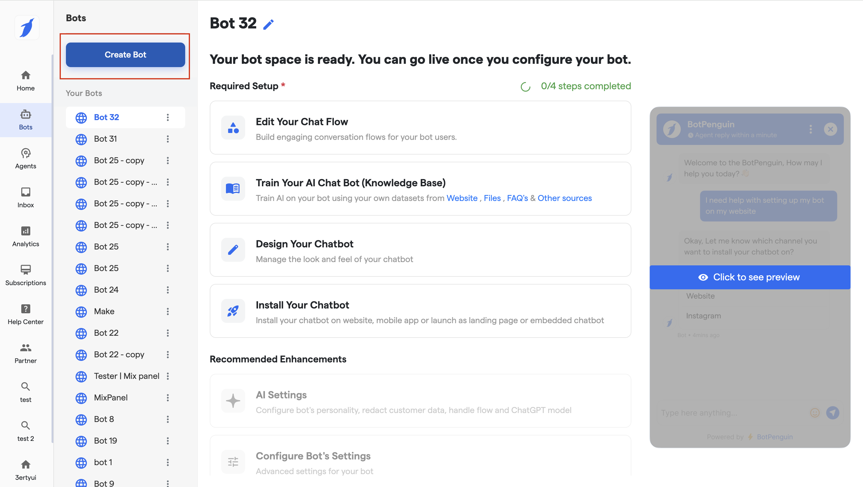Image resolution: width=863 pixels, height=487 pixels.
Task: Go to Analytics in the sidebar
Action: 25,236
